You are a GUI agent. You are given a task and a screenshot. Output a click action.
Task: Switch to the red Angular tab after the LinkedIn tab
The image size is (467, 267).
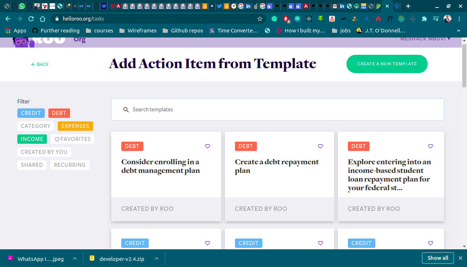click(306, 6)
